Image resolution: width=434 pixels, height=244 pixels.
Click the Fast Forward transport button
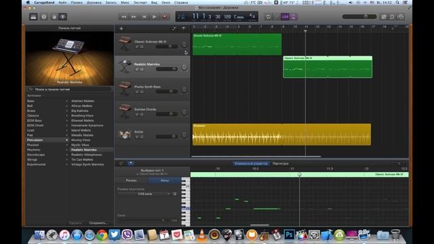(134, 17)
